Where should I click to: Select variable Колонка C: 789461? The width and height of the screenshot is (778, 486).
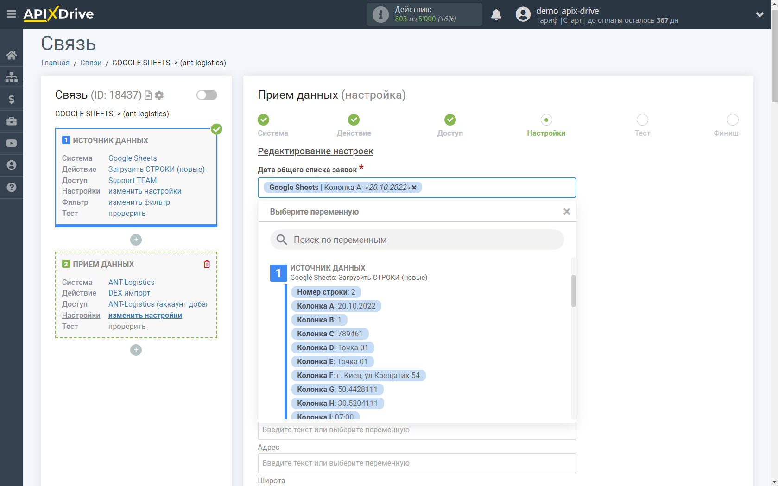point(330,334)
